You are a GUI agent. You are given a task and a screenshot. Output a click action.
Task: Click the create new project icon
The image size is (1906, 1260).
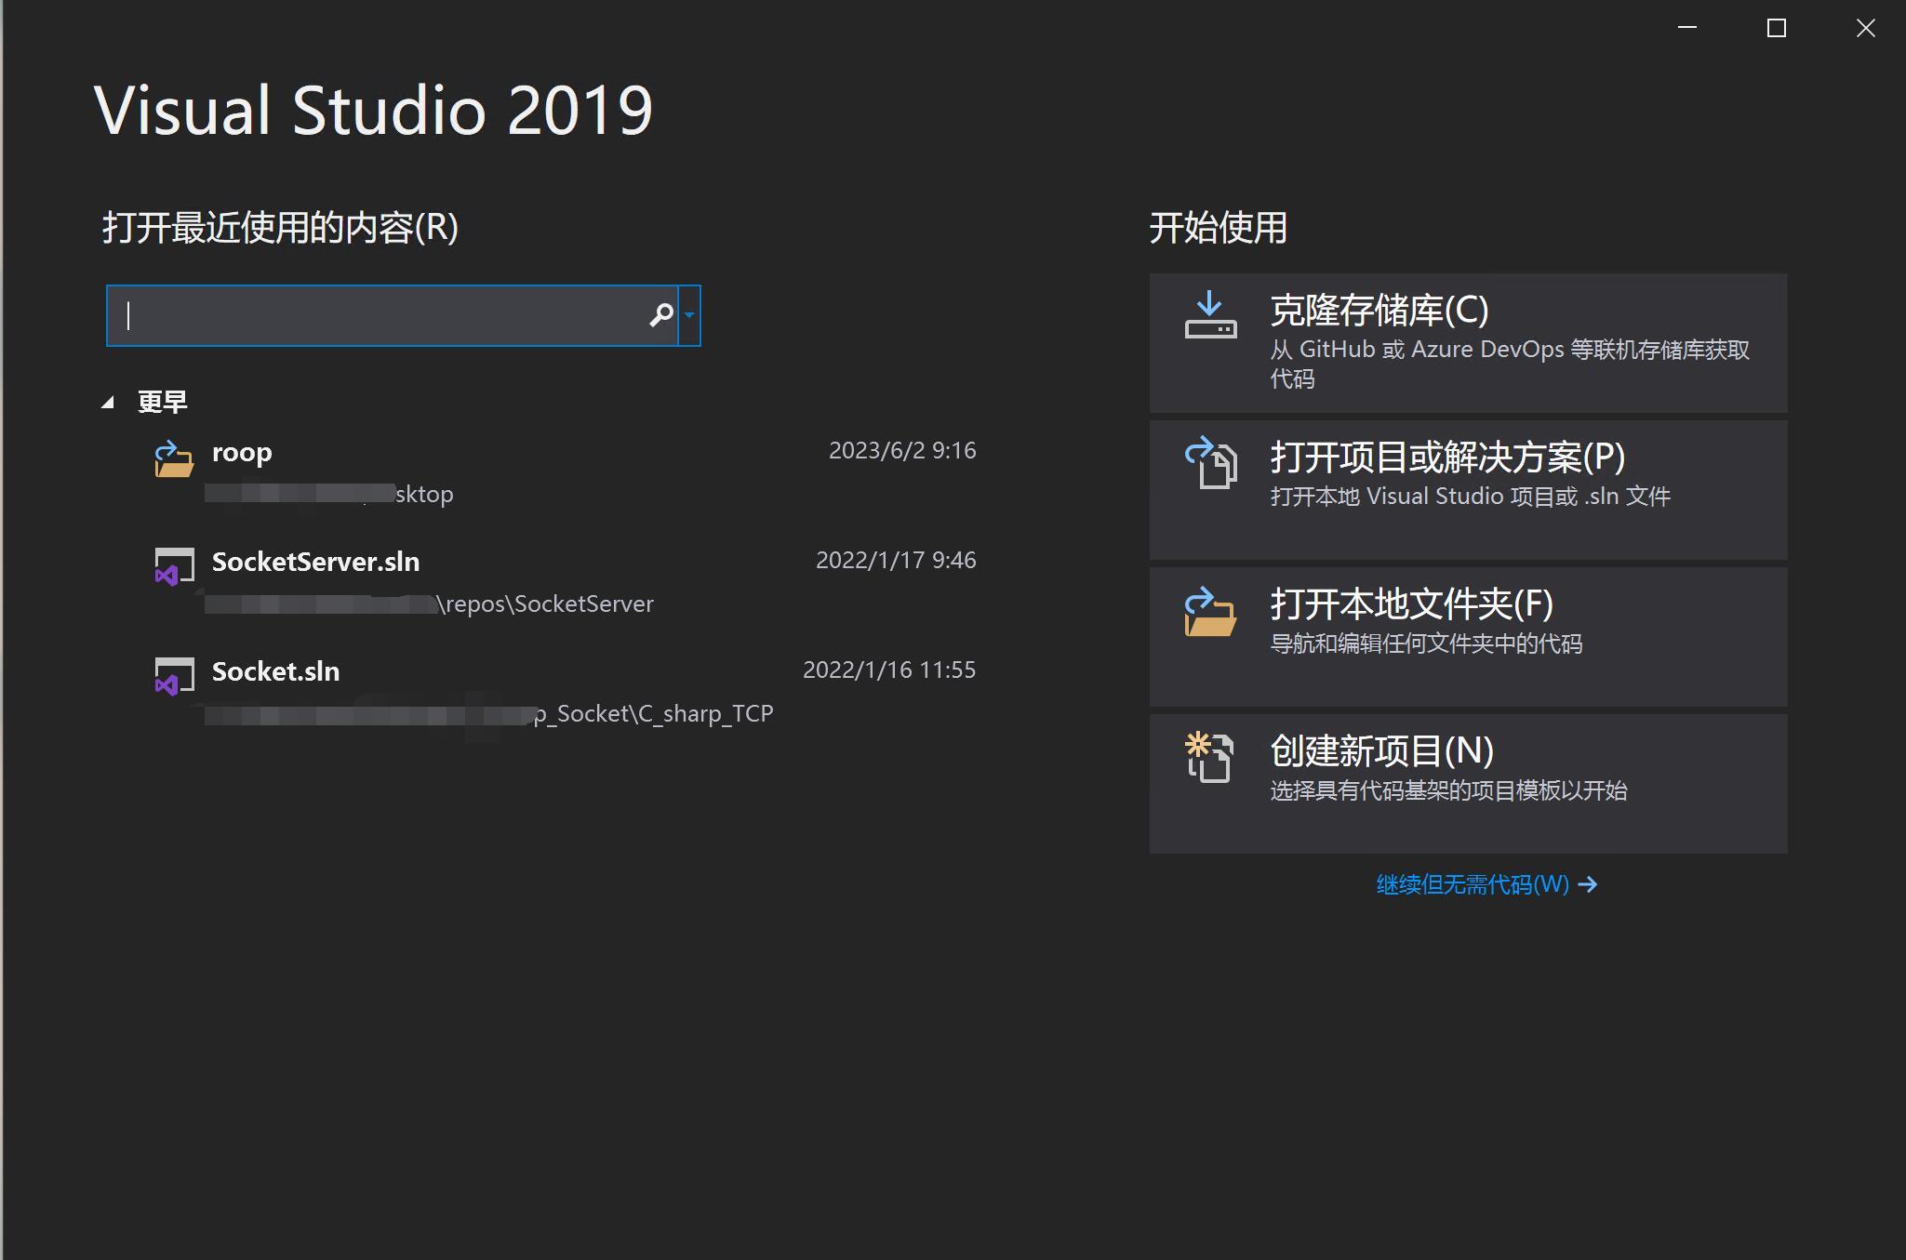(1209, 758)
